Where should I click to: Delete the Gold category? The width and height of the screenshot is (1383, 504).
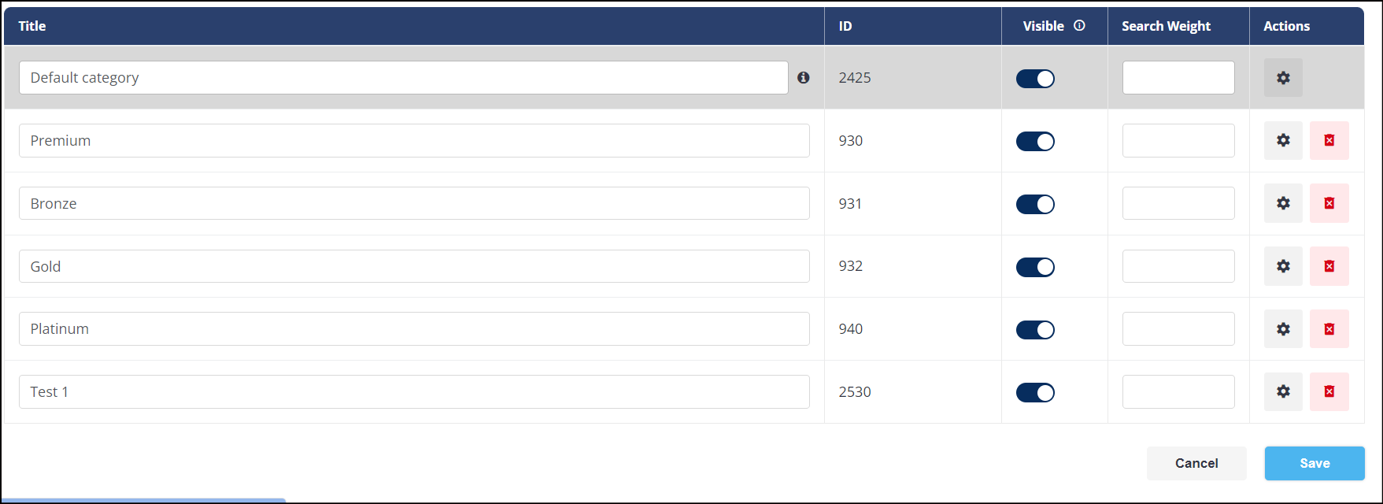[x=1329, y=266]
